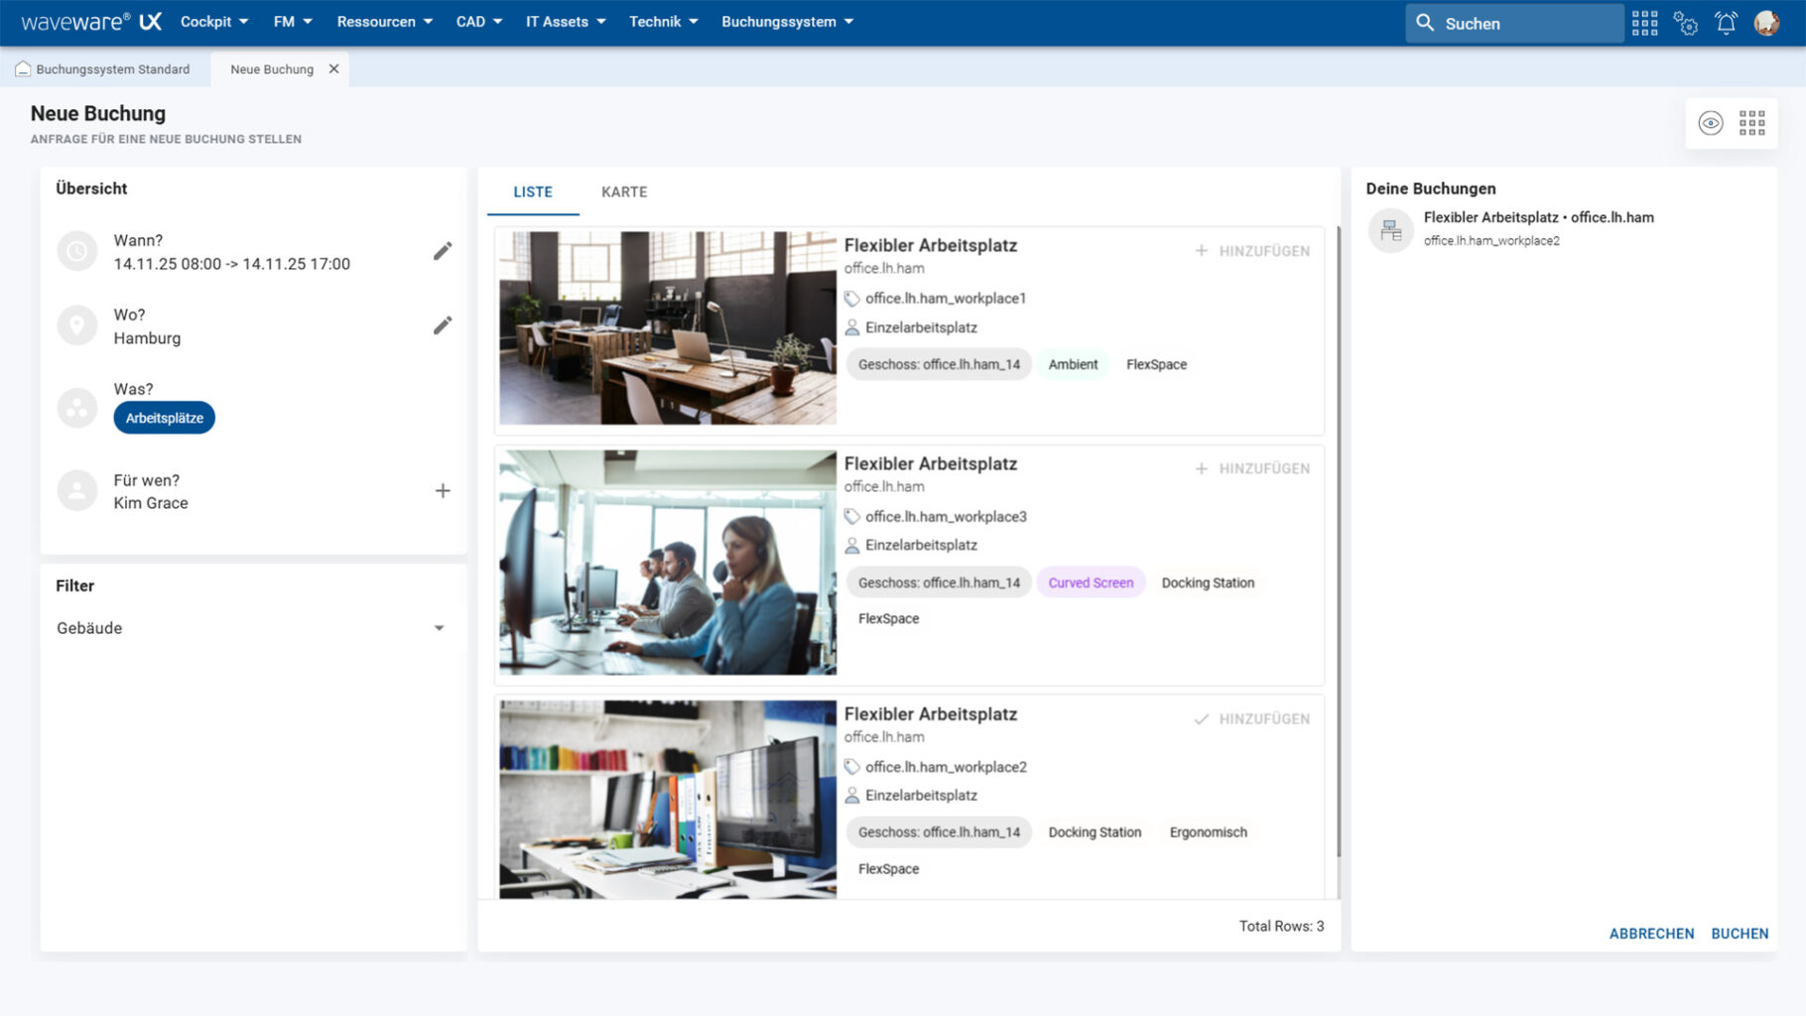Viewport: 1806px width, 1016px height.
Task: Edit the Wo location Hamburg entry
Action: [443, 325]
